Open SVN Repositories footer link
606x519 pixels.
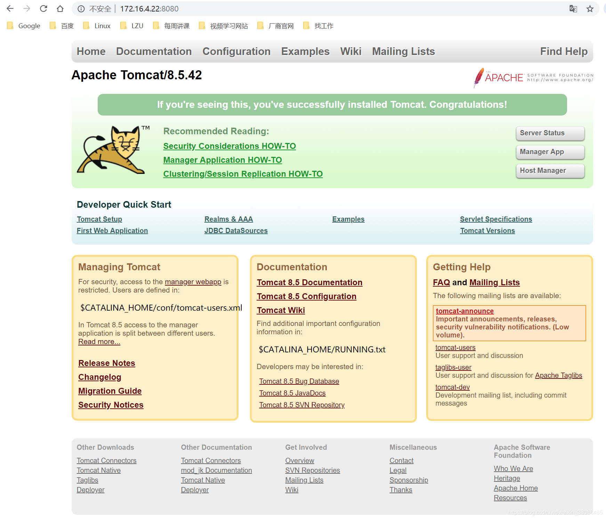[313, 470]
